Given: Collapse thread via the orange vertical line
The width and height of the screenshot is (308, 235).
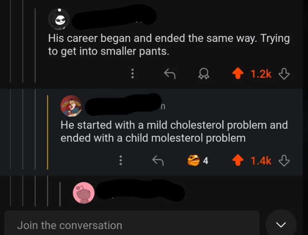Looking at the screenshot, I should click(x=48, y=132).
